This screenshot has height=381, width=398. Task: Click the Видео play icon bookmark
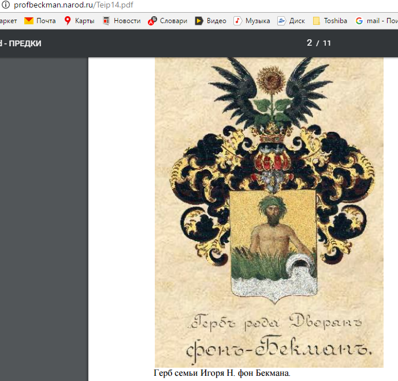(x=199, y=21)
